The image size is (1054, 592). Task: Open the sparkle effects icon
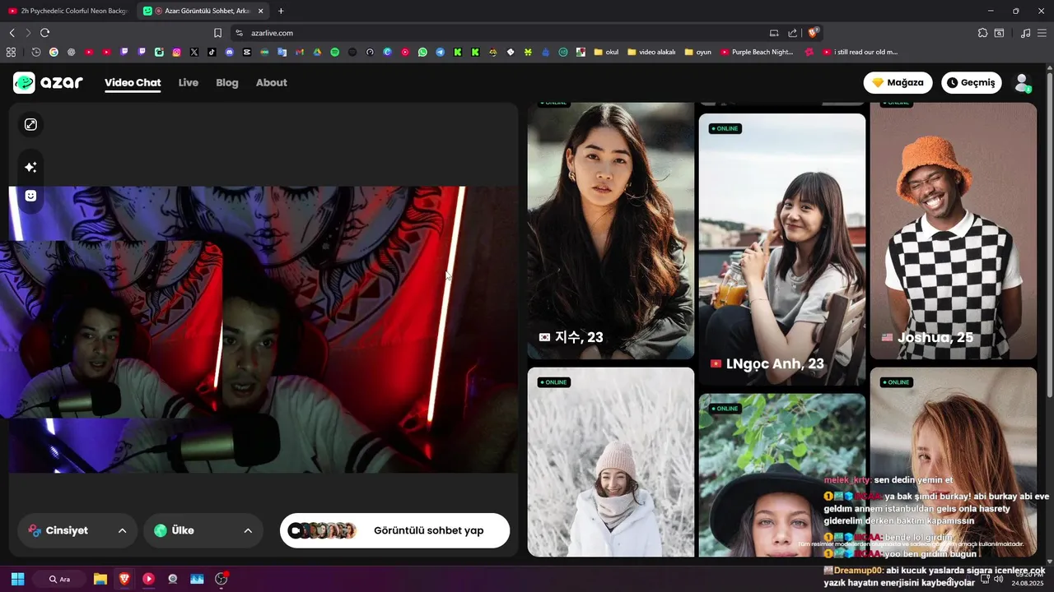point(30,167)
